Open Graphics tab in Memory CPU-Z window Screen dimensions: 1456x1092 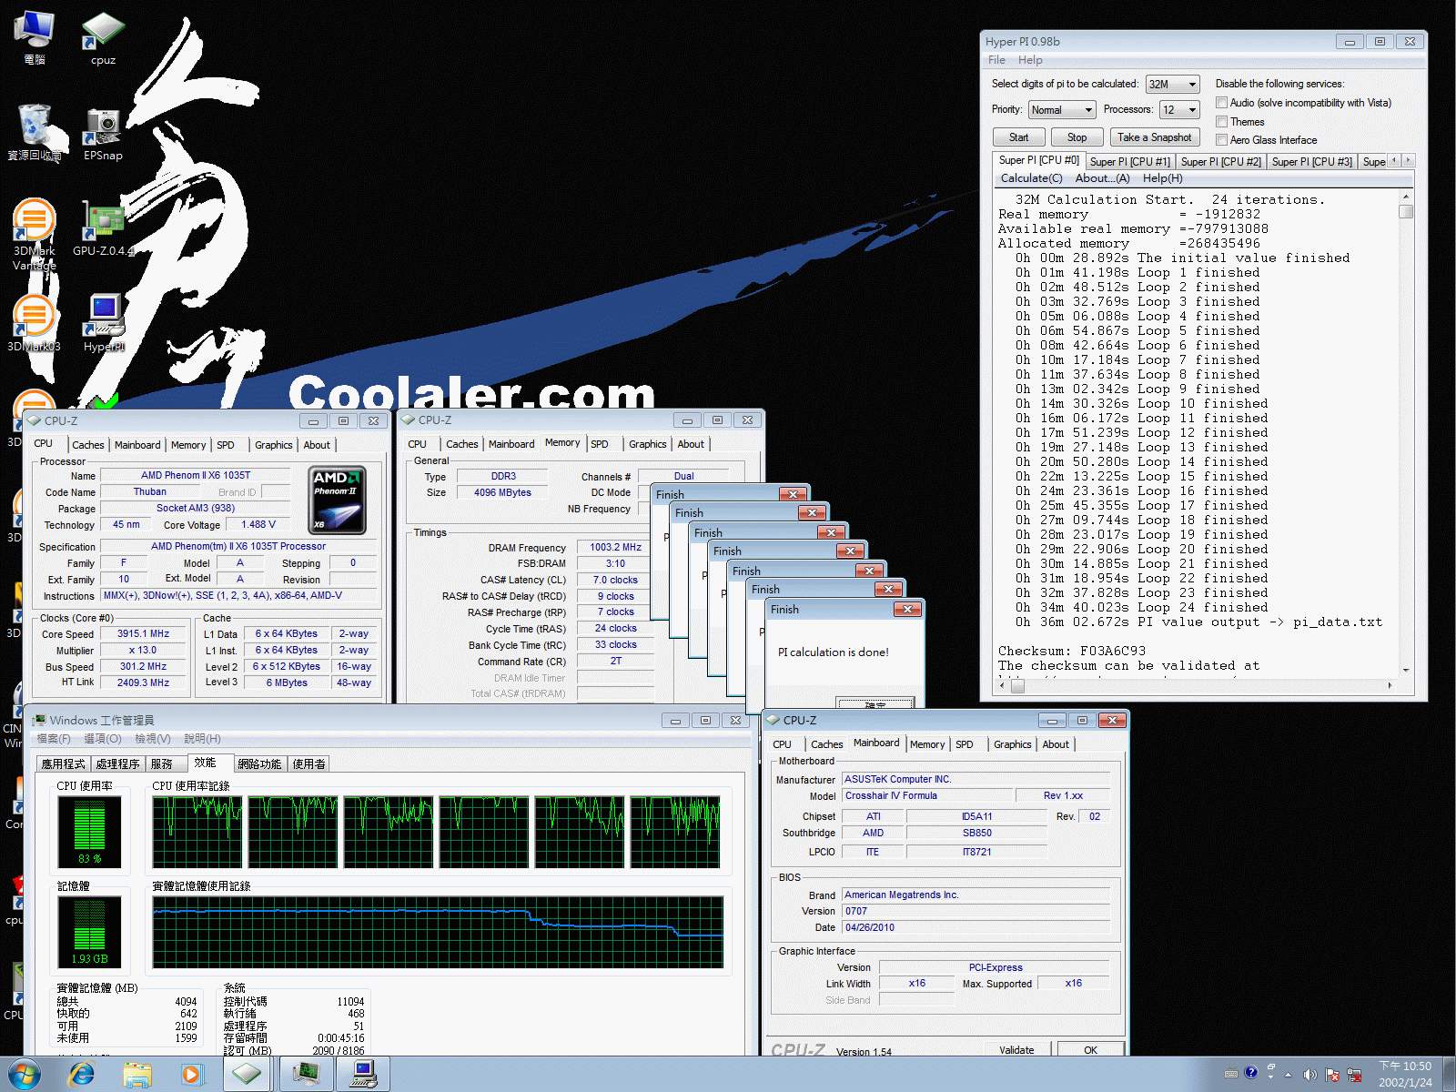coord(648,444)
